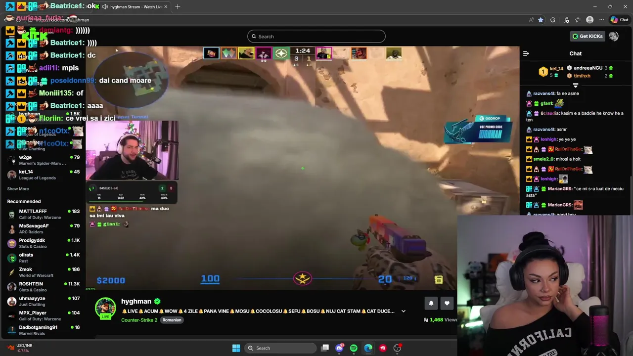Click username 8claudia in chat
633x356 pixels.
point(550,113)
